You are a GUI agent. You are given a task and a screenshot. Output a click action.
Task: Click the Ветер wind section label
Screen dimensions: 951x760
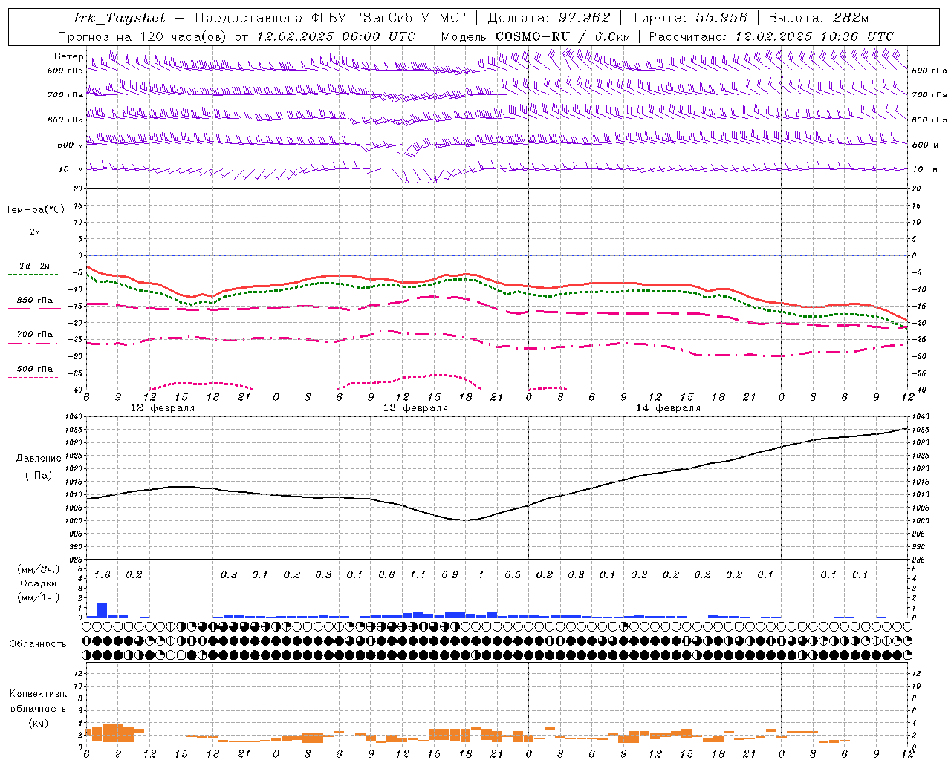click(x=68, y=56)
